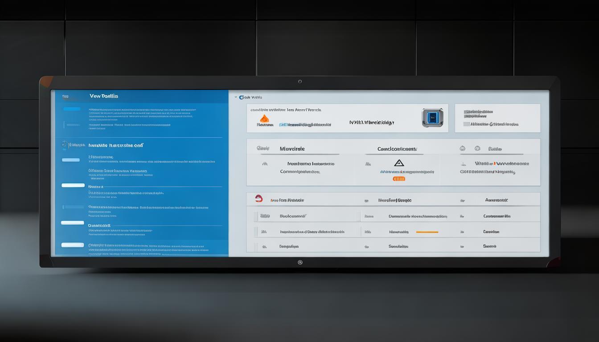Expand the first row of the lower table
599x342 pixels.
[256, 216]
